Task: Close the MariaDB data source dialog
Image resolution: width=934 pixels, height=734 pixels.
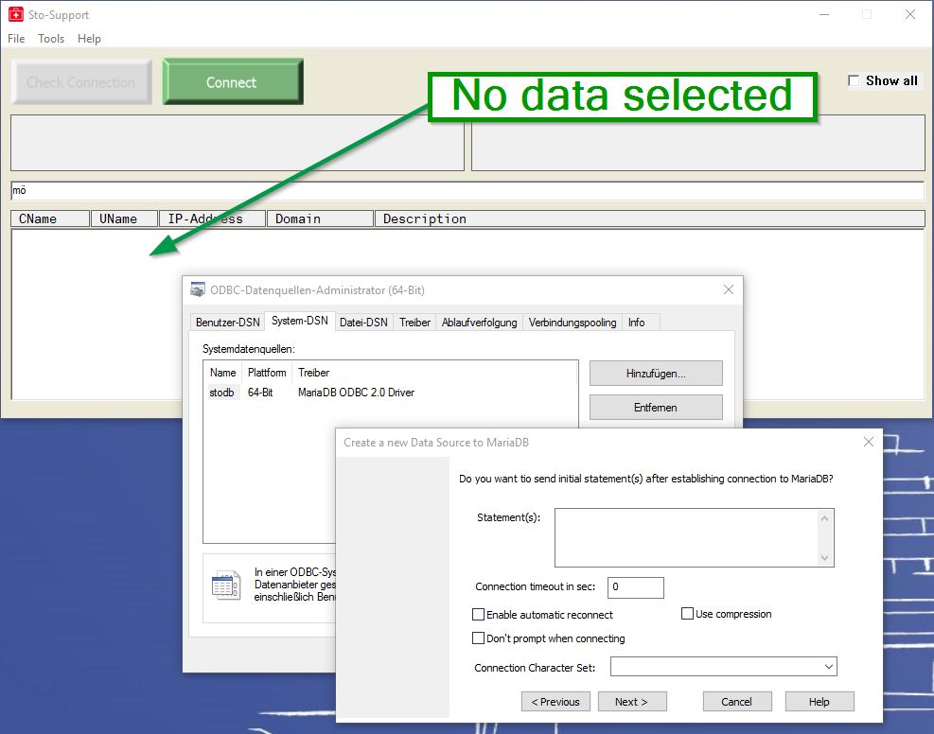Action: [x=869, y=442]
